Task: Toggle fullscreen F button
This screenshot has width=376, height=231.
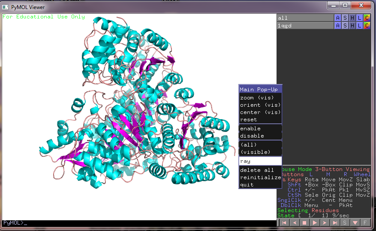Action: (365, 223)
